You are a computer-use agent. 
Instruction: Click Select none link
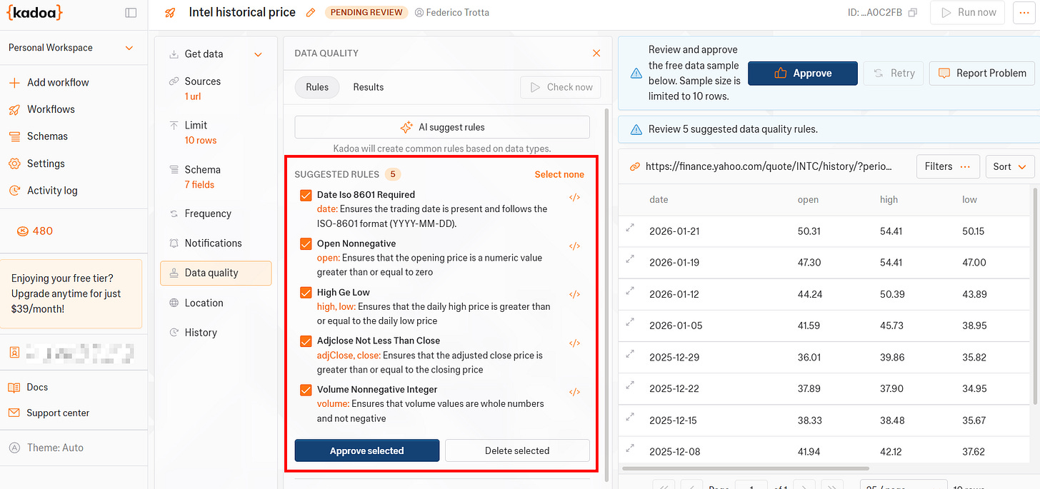(x=559, y=174)
